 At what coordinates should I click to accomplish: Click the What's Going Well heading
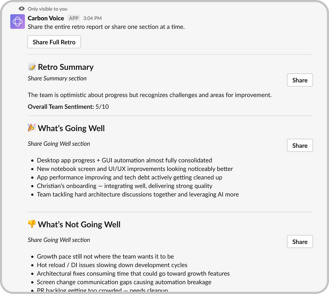coord(71,128)
